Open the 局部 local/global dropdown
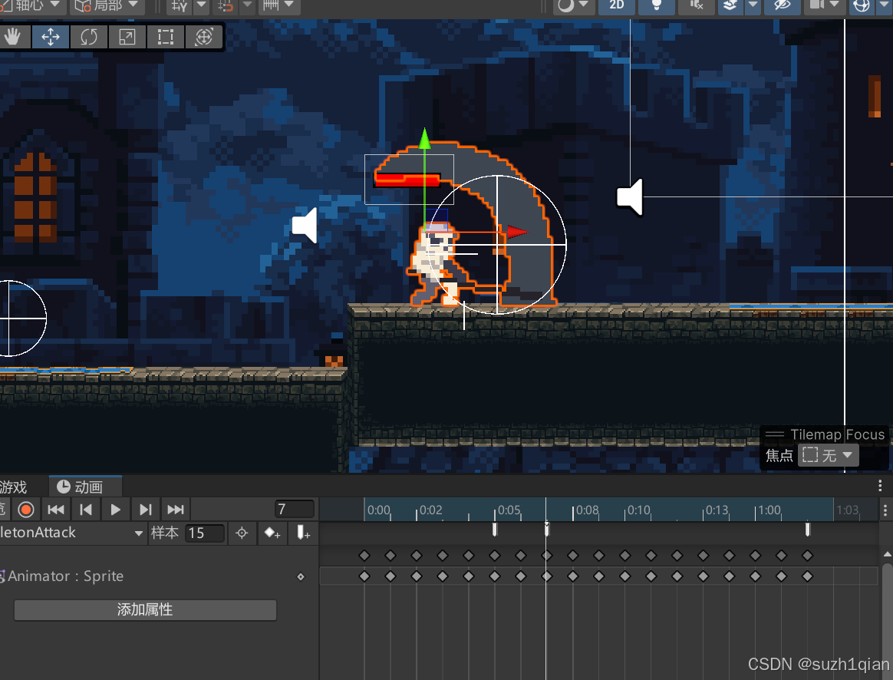 click(107, 5)
